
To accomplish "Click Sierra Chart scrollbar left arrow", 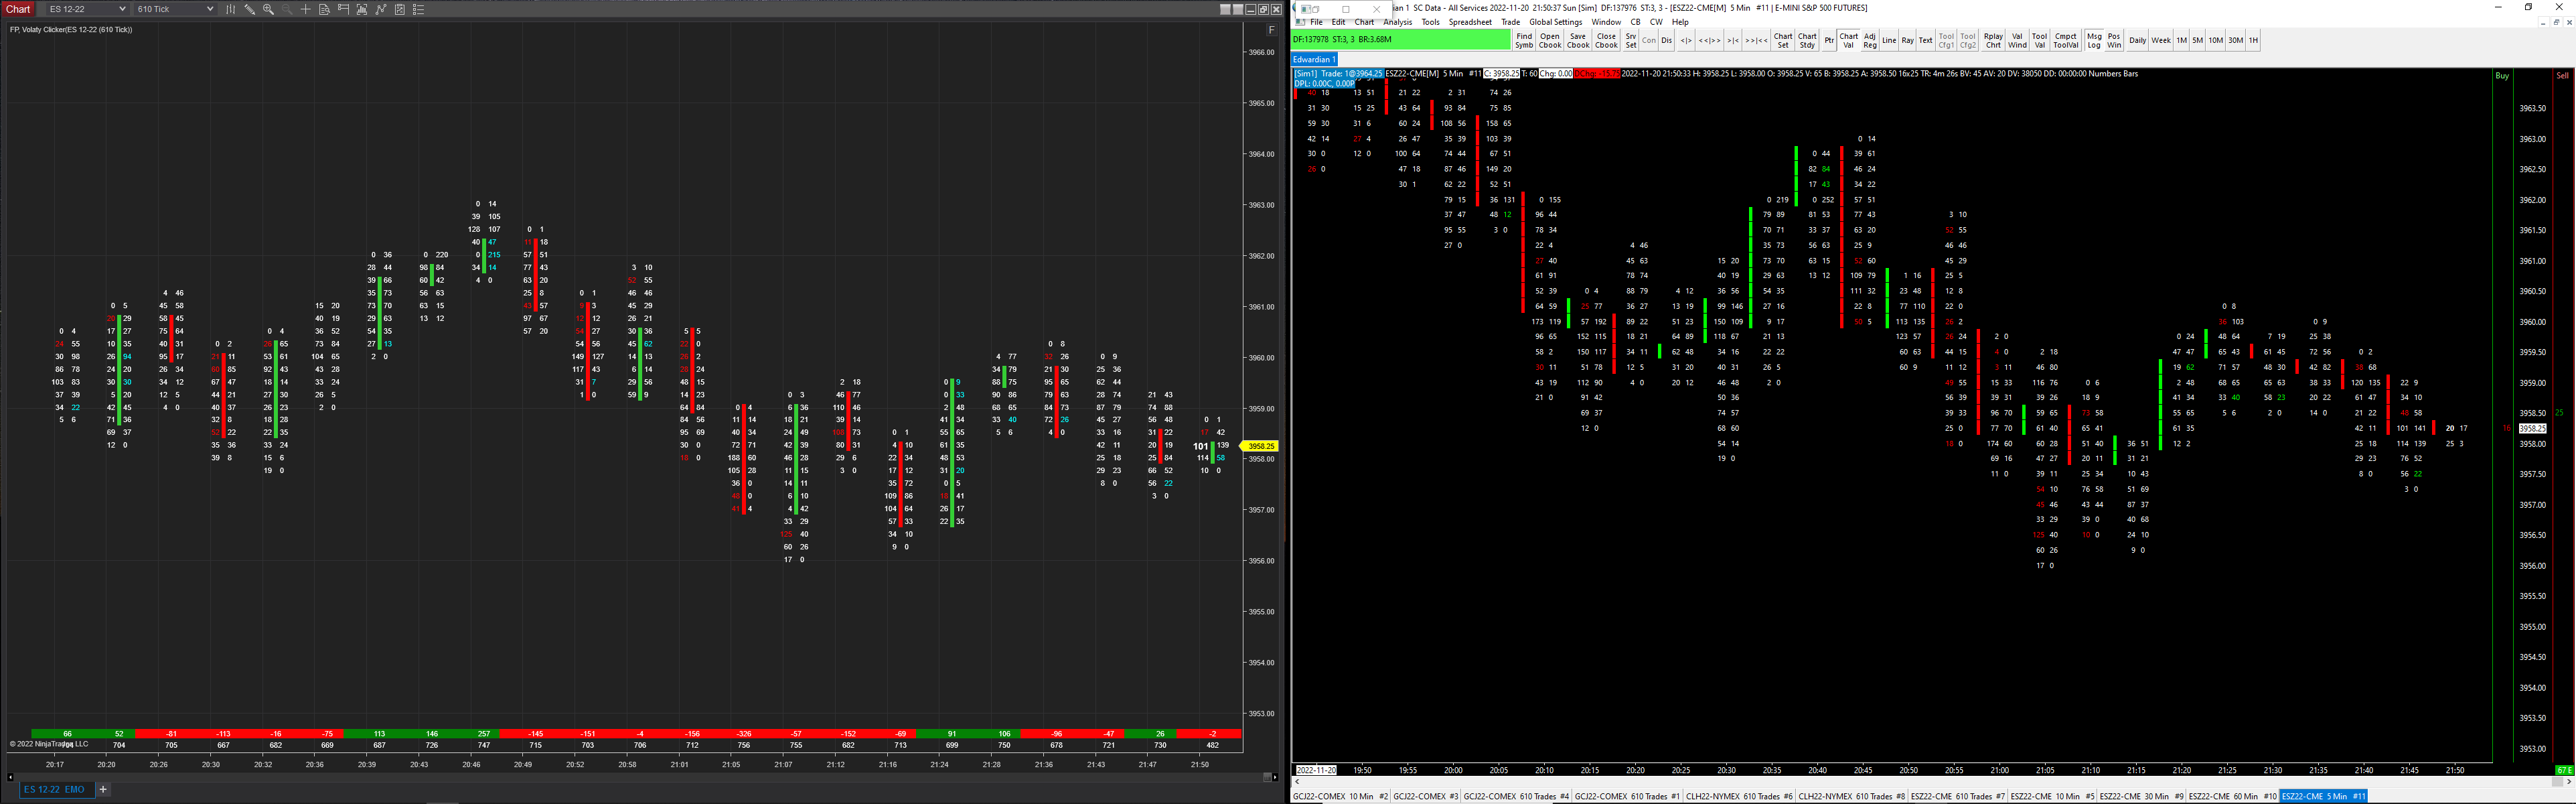I will point(1296,782).
